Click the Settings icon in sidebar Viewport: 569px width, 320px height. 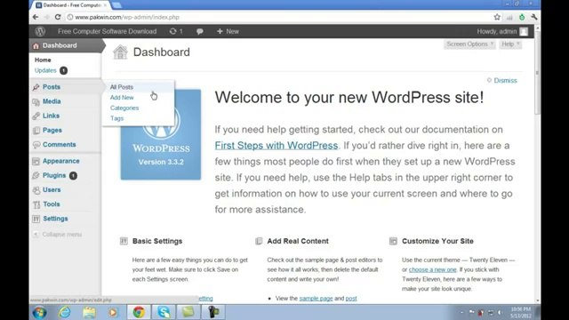(x=36, y=219)
